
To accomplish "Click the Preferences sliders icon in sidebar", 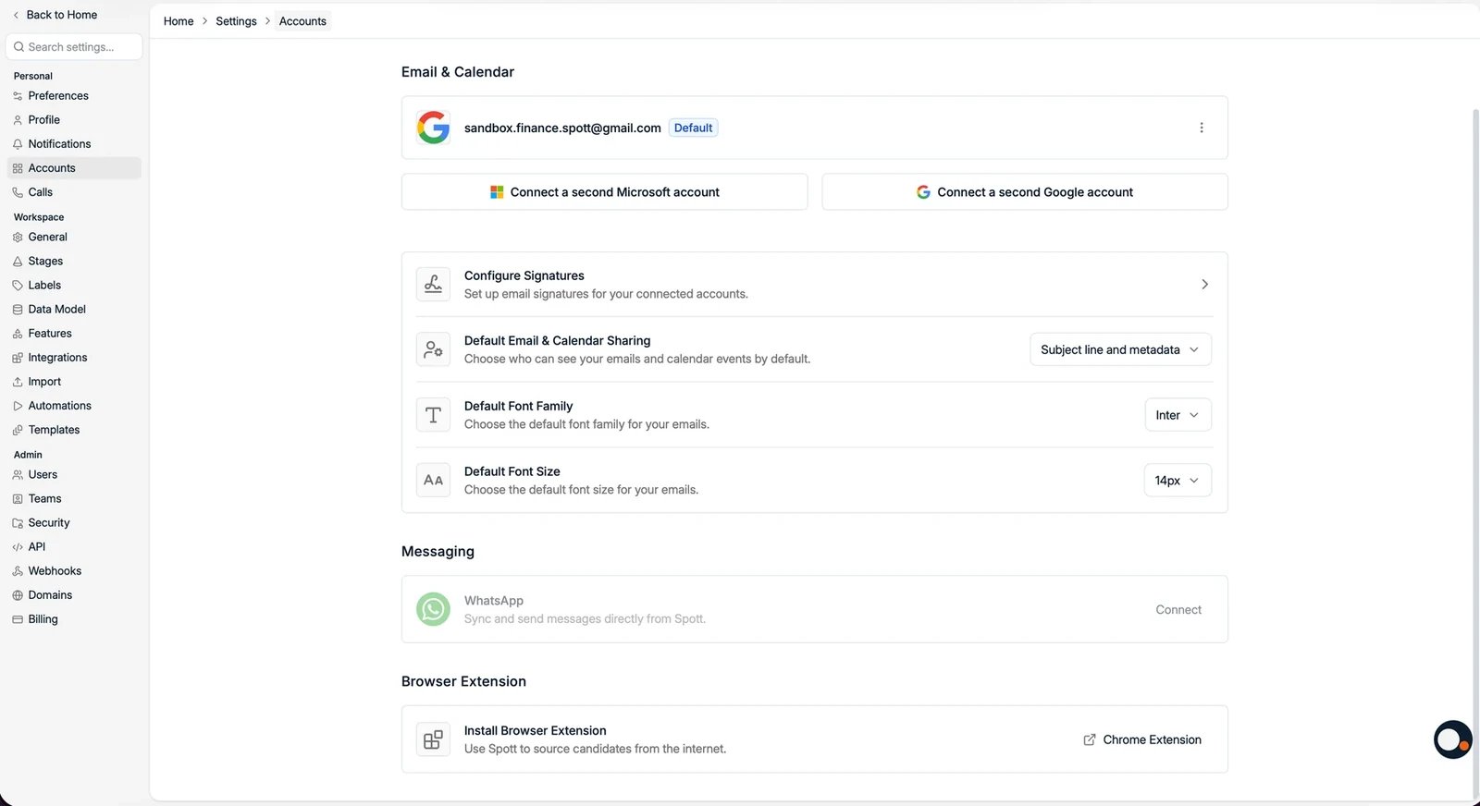I will click(x=18, y=96).
